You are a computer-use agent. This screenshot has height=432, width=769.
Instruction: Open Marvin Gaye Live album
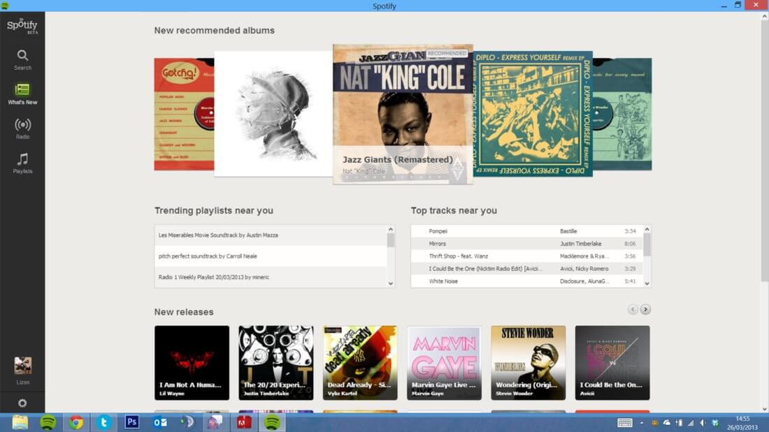(x=445, y=363)
